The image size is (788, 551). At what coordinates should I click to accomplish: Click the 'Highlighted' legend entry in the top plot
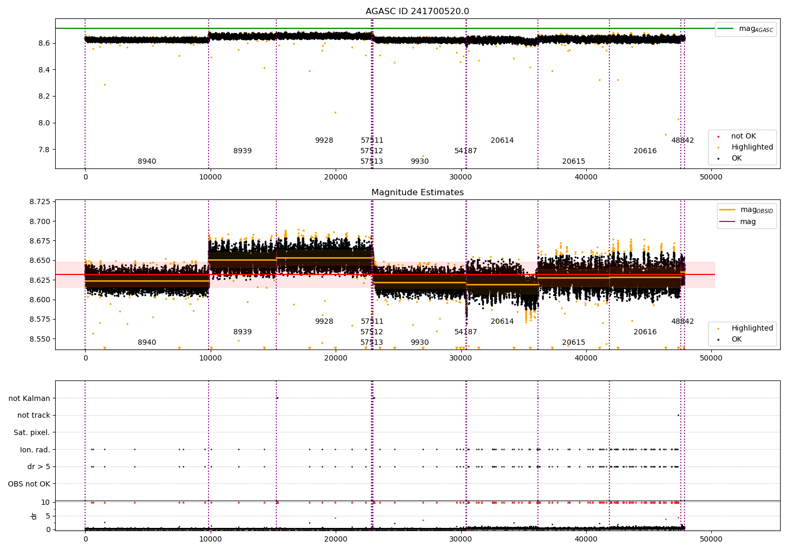click(x=746, y=147)
